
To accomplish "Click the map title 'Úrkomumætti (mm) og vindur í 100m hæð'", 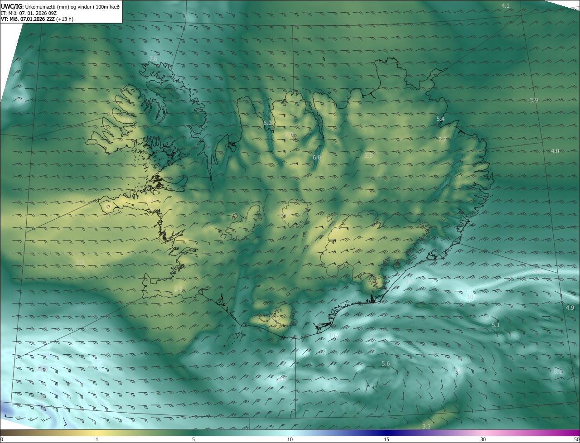I will 72,6.
